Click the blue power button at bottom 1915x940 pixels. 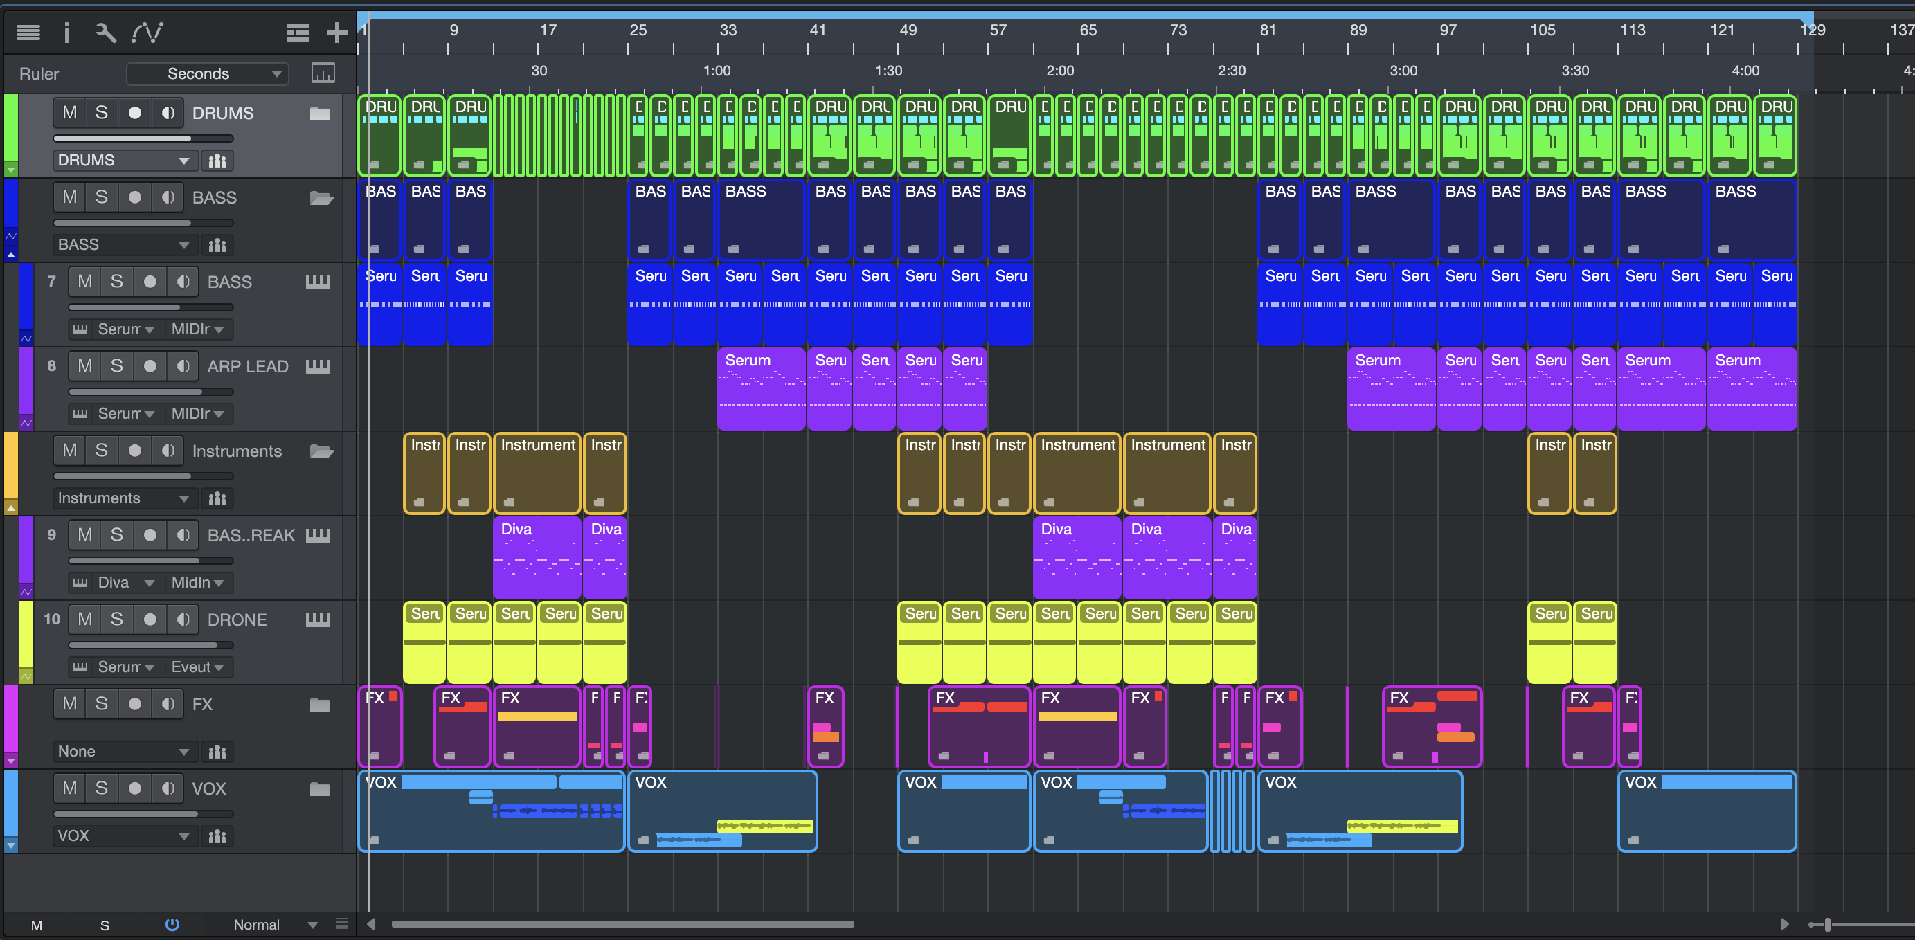click(172, 924)
